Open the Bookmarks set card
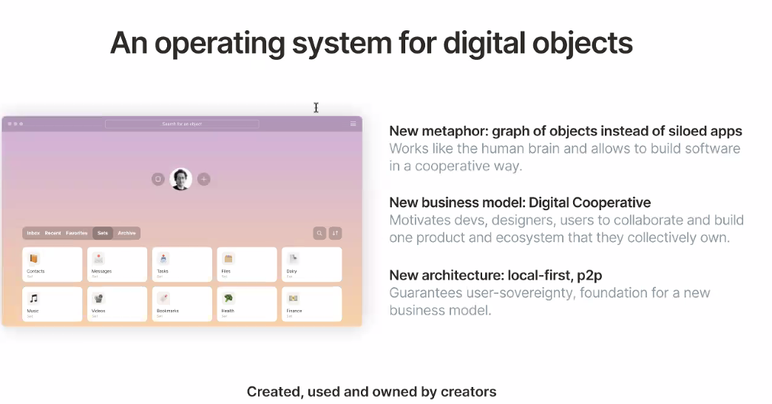772x404 pixels. click(182, 304)
